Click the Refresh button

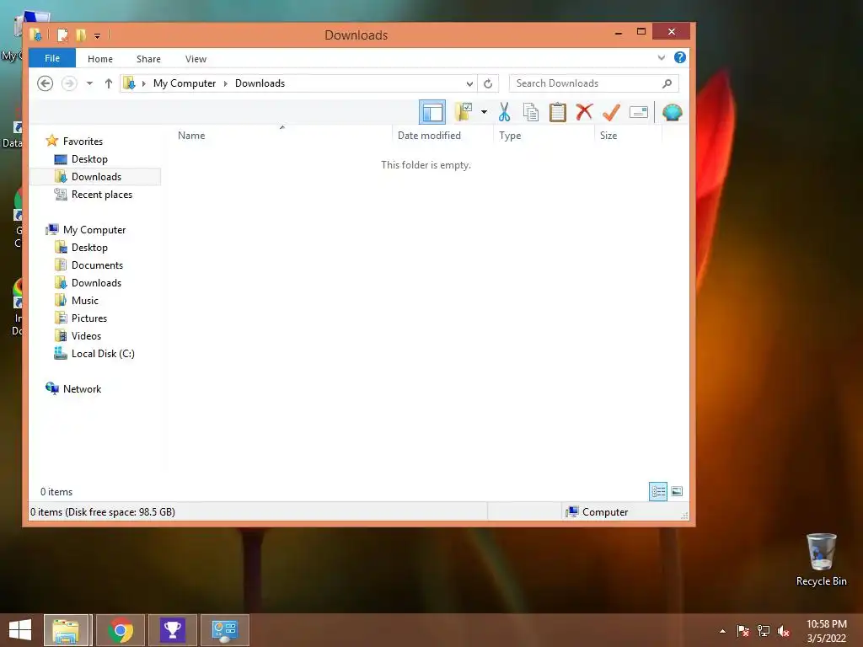click(x=488, y=83)
